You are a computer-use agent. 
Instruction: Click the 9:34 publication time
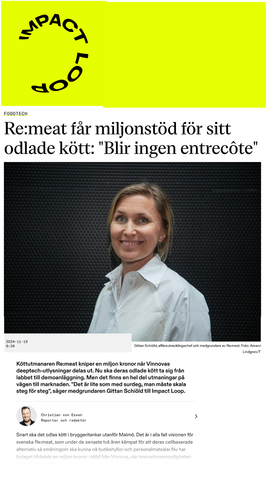click(10, 346)
